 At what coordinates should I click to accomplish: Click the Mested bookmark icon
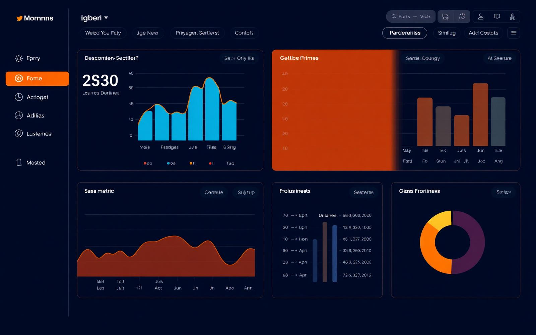point(19,162)
